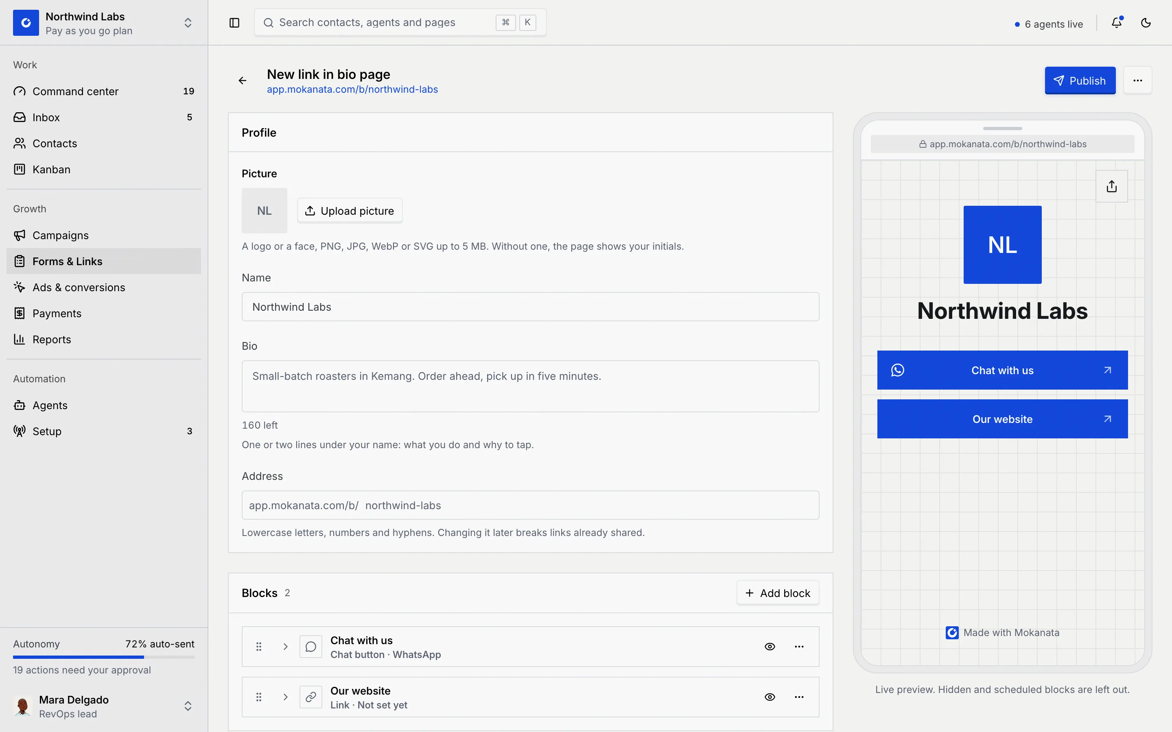The image size is (1172, 732).
Task: Add a new block
Action: click(778, 593)
